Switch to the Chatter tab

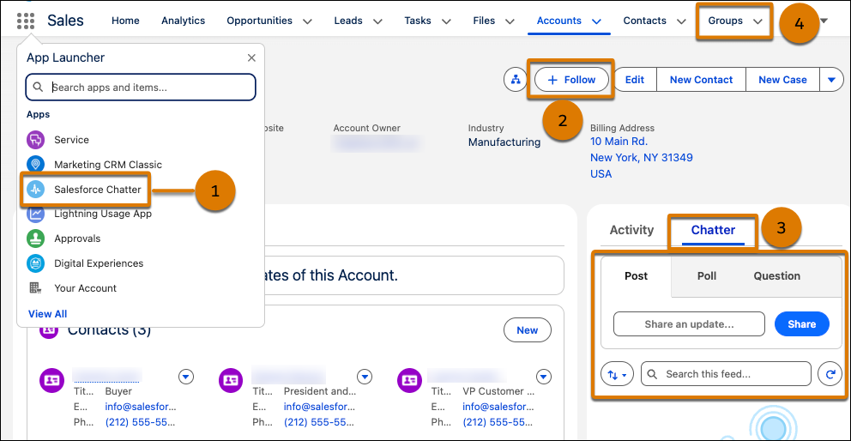click(x=713, y=230)
